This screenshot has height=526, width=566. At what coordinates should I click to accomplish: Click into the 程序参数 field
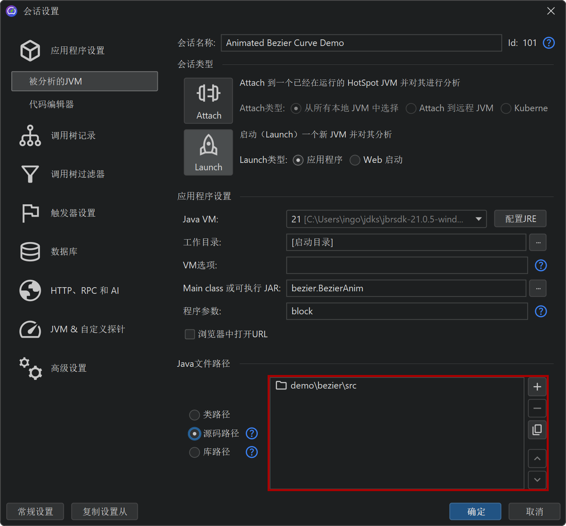pyautogui.click(x=407, y=311)
